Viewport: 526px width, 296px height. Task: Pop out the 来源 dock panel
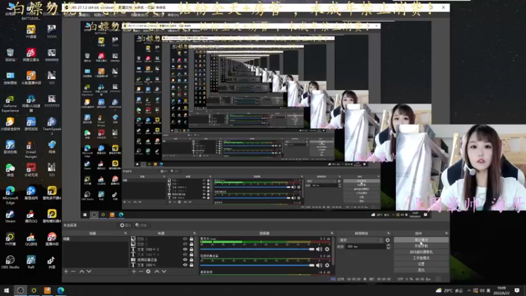195,234
